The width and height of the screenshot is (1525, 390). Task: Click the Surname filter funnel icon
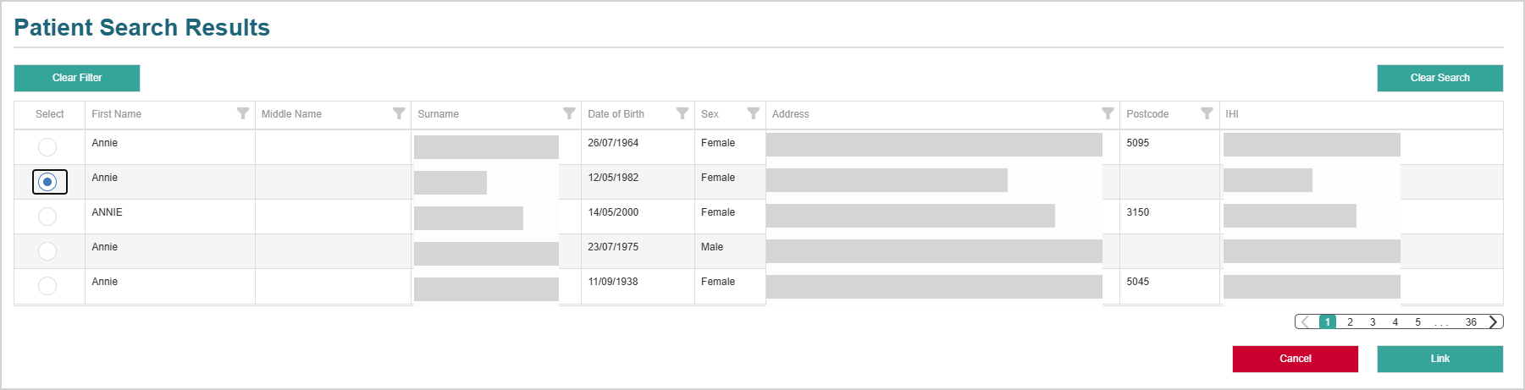[569, 113]
